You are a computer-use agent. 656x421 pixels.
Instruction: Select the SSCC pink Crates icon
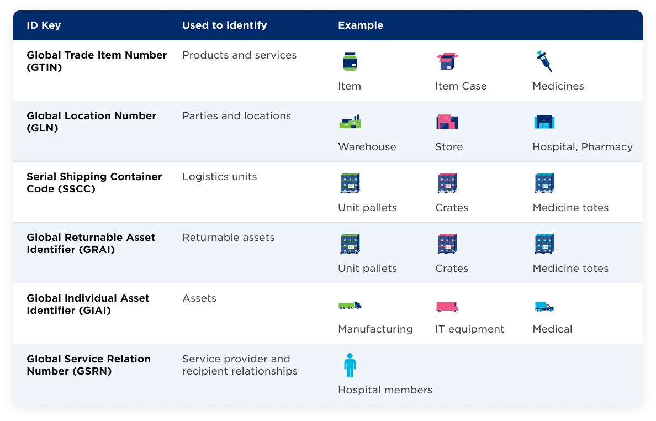point(447,183)
